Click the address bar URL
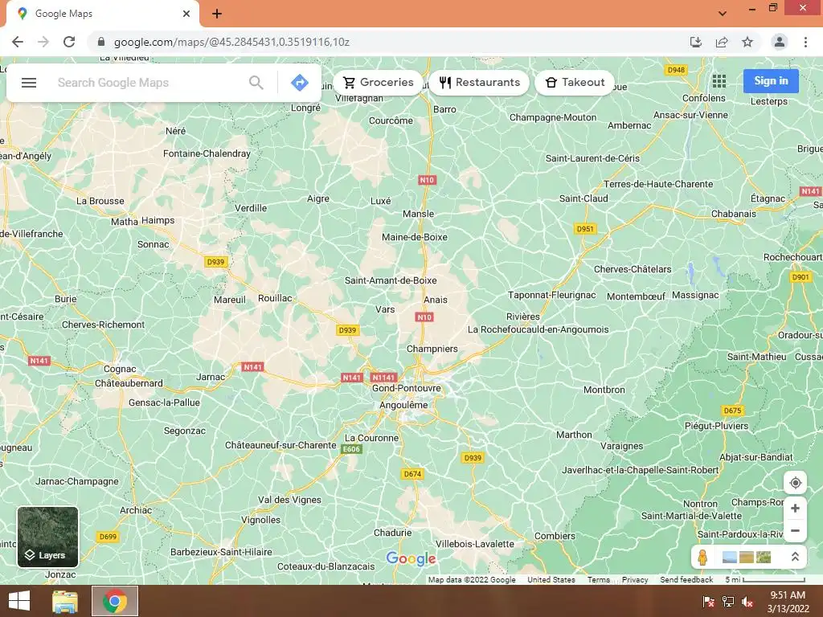Viewport: 823px width, 617px height. click(231, 42)
